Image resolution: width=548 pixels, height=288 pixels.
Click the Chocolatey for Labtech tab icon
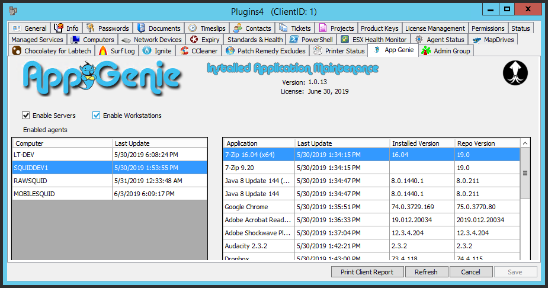click(x=15, y=51)
